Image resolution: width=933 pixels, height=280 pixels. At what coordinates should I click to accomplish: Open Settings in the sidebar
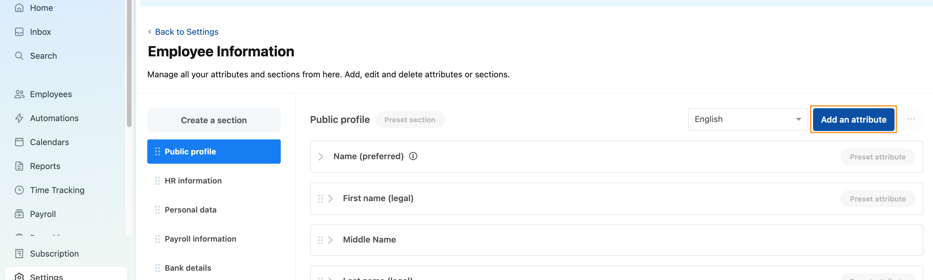(x=46, y=277)
